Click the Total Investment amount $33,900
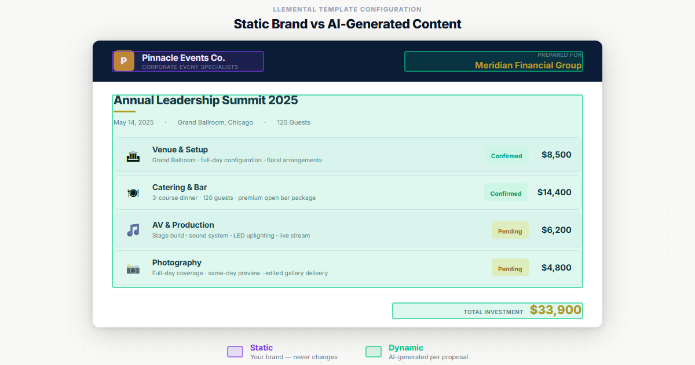Screen dimensions: 695x365 pos(555,310)
